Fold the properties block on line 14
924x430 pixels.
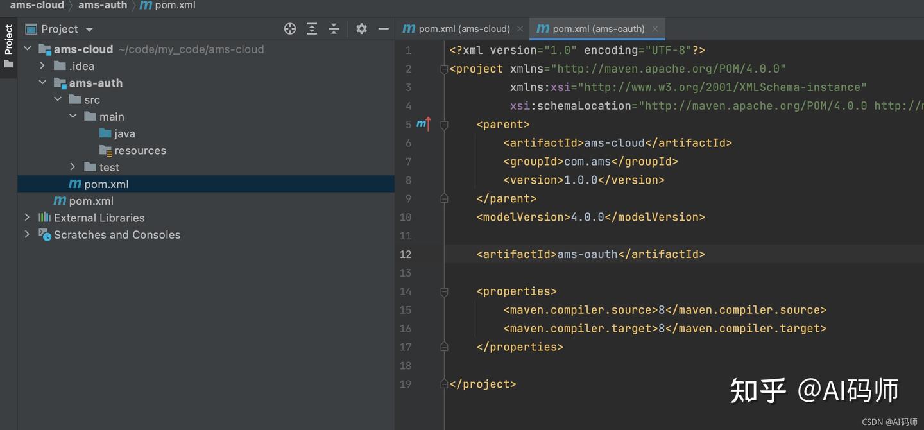(444, 291)
